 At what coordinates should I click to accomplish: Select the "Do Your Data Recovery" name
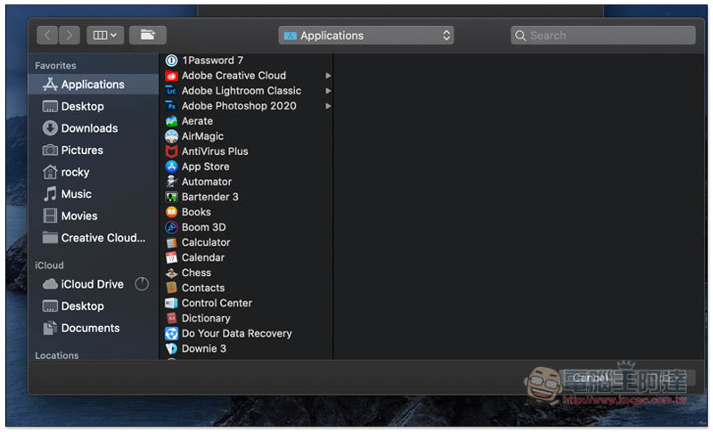(237, 333)
